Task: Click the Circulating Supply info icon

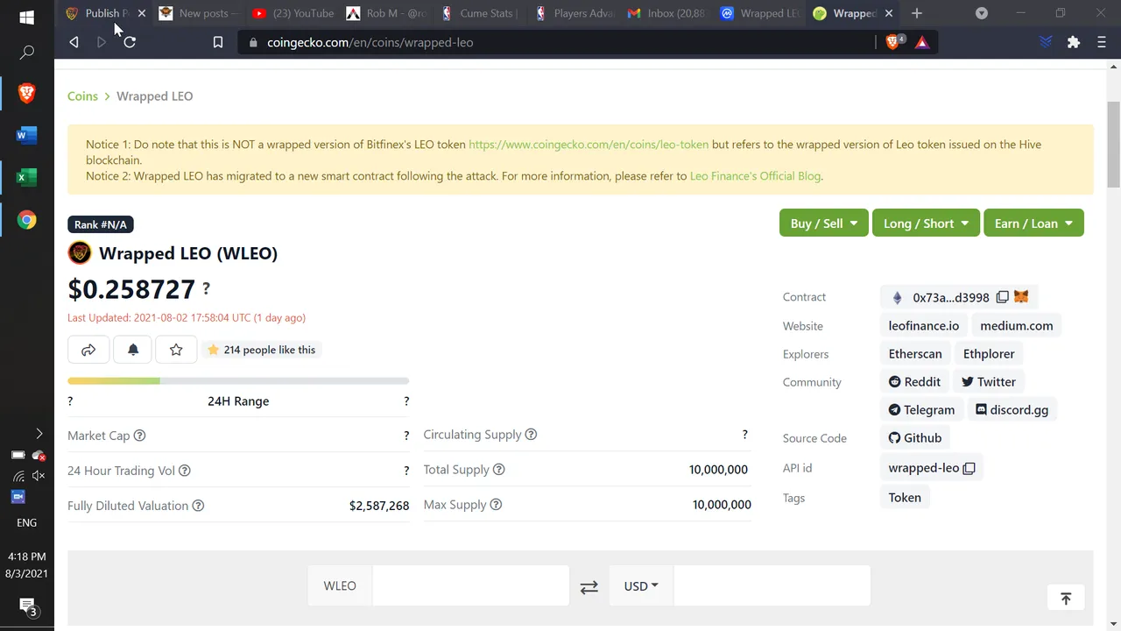Action: point(531,435)
